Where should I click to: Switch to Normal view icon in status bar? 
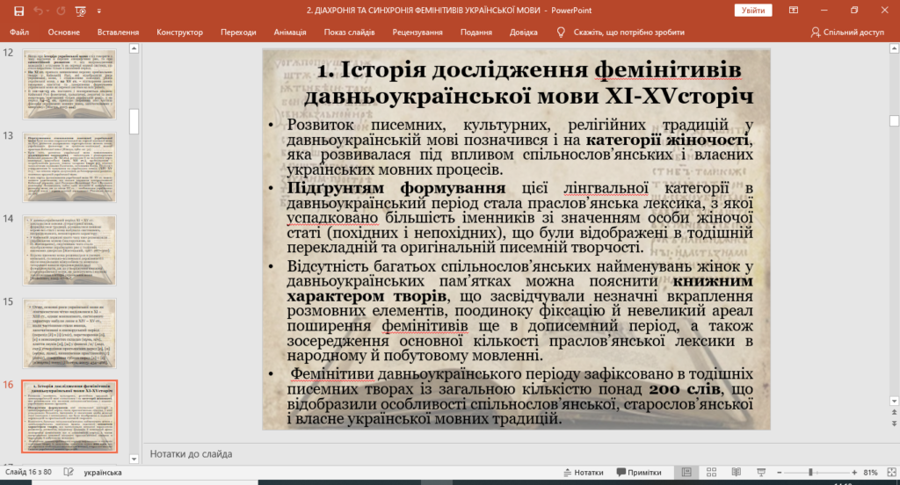point(686,473)
